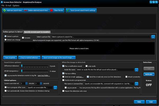
Task: Open the E-mail menu
Action: click(8, 6)
